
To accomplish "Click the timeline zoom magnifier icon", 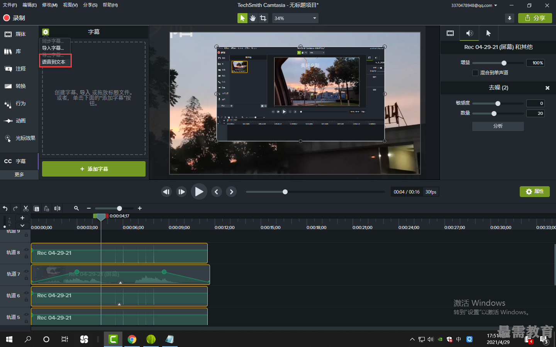I will pyautogui.click(x=76, y=208).
